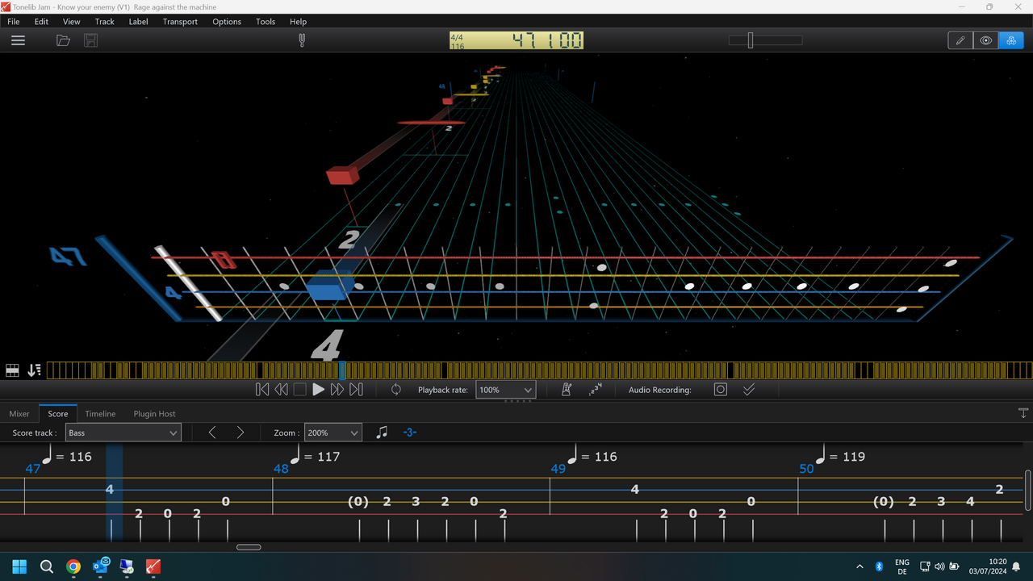
Task: Click the grid layout icon beside the timeline
Action: point(12,370)
